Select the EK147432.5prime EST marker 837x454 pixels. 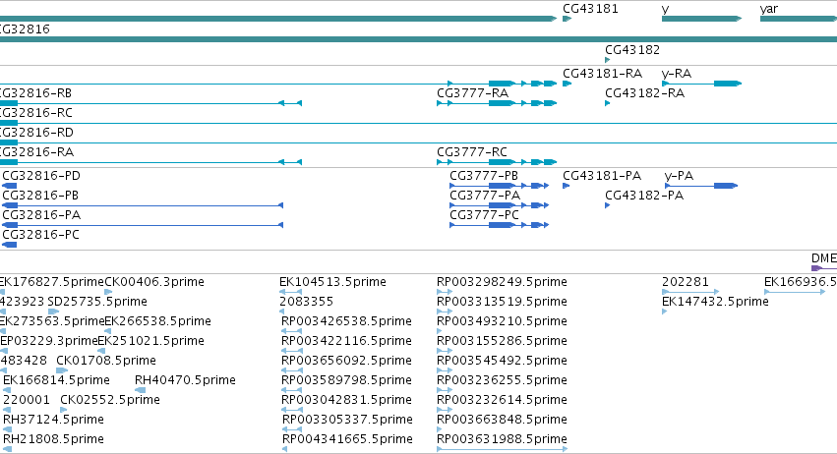click(665, 312)
